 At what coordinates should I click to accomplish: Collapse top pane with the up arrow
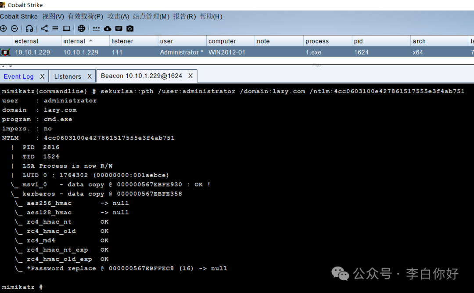[x=4, y=66]
